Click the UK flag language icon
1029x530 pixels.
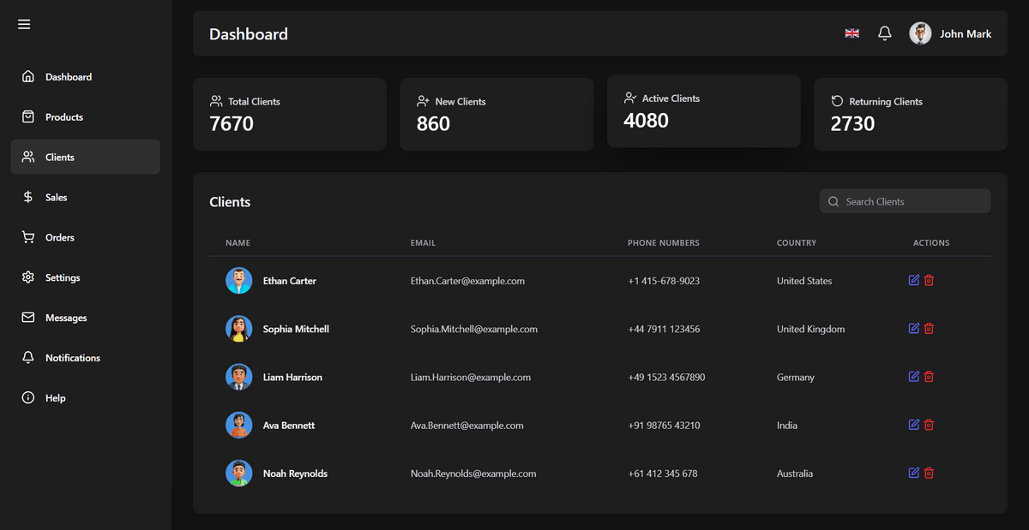tap(851, 33)
